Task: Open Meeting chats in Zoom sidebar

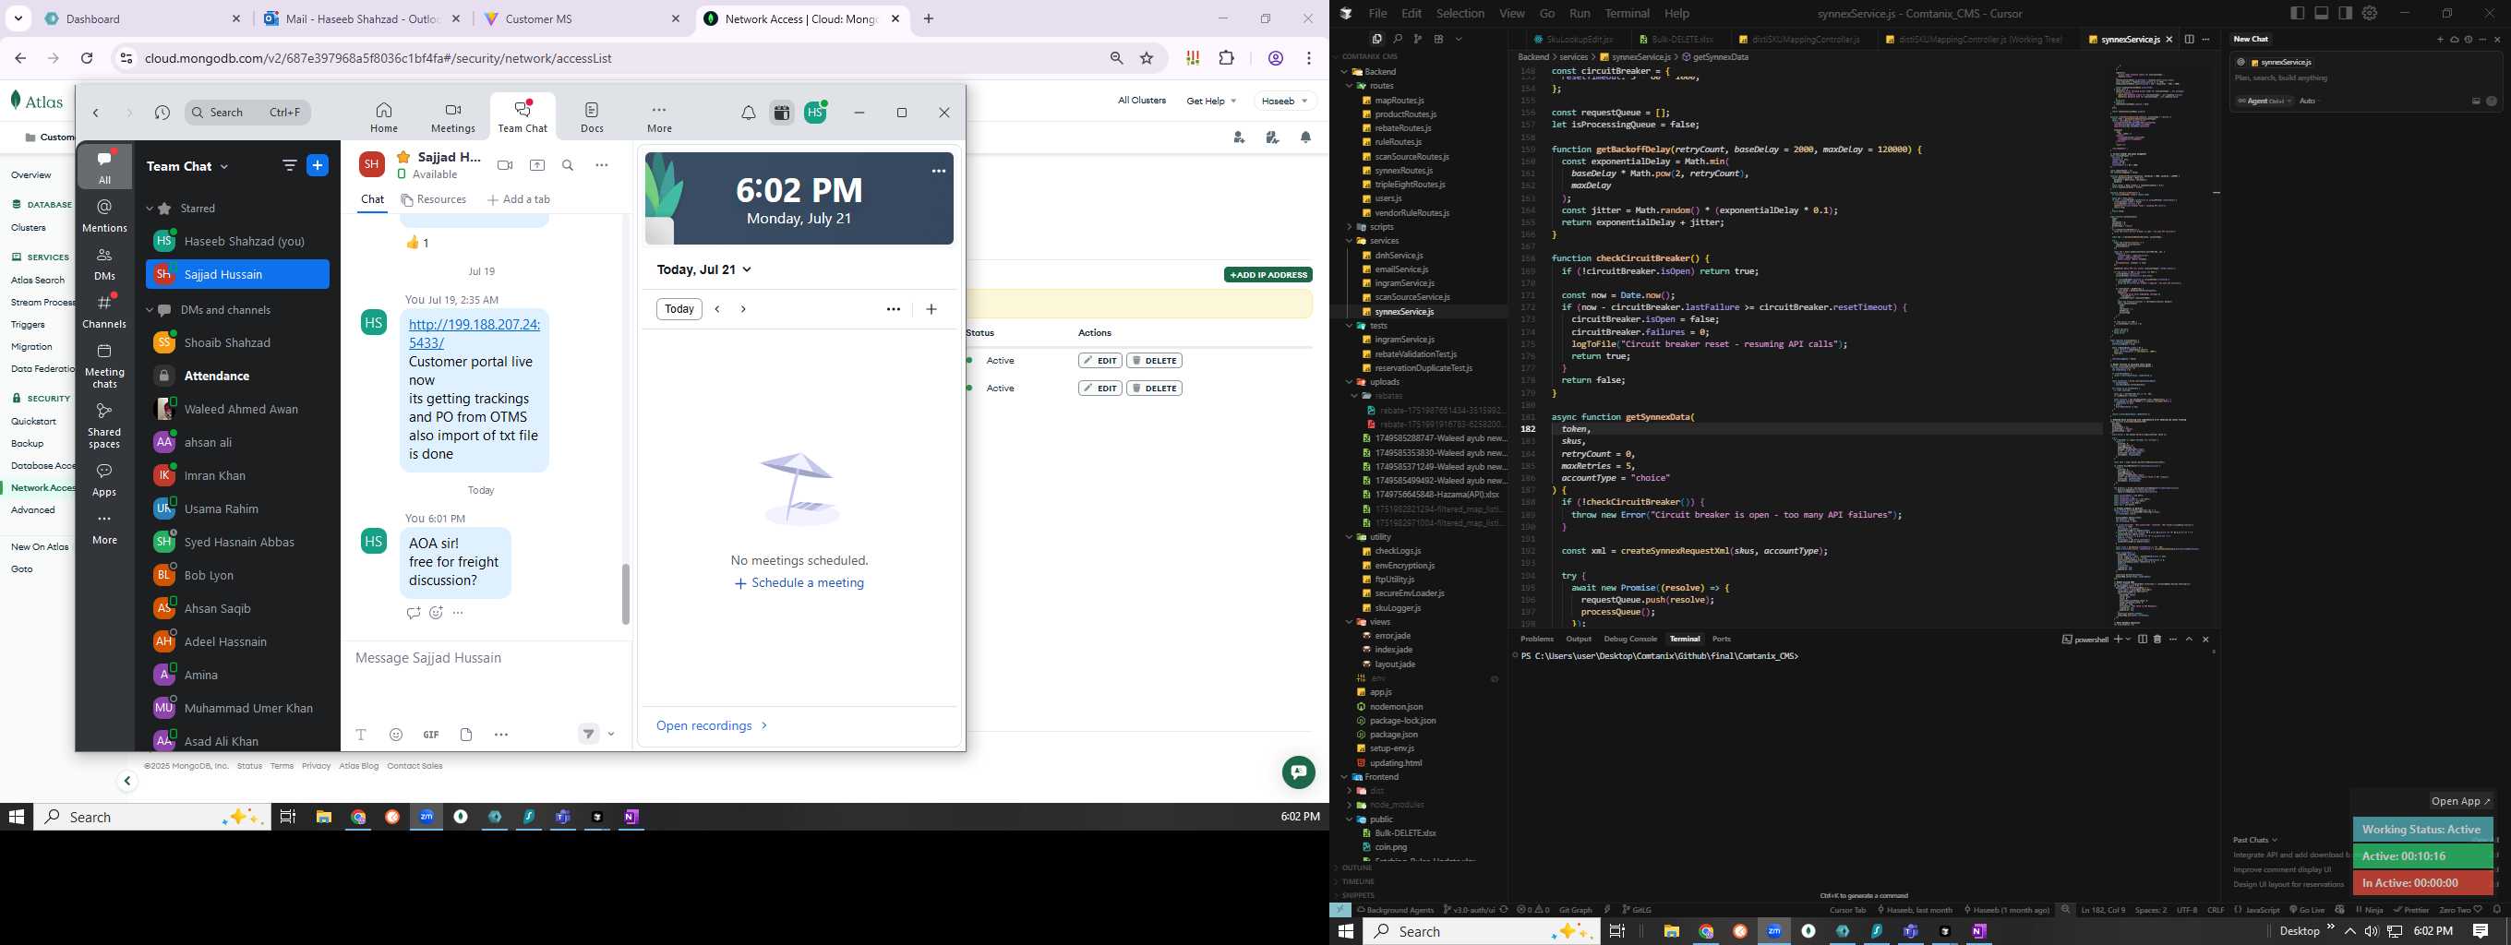Action: [x=104, y=366]
